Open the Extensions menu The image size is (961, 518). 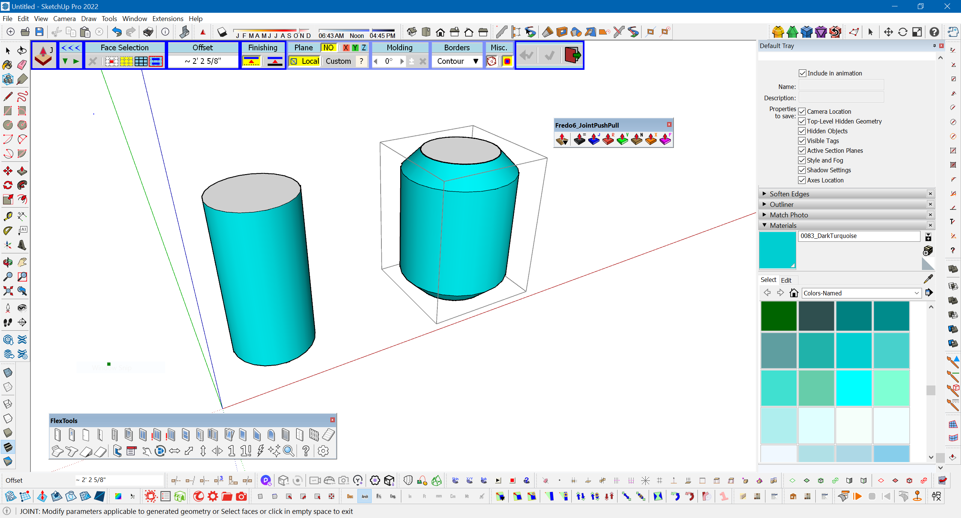point(167,18)
